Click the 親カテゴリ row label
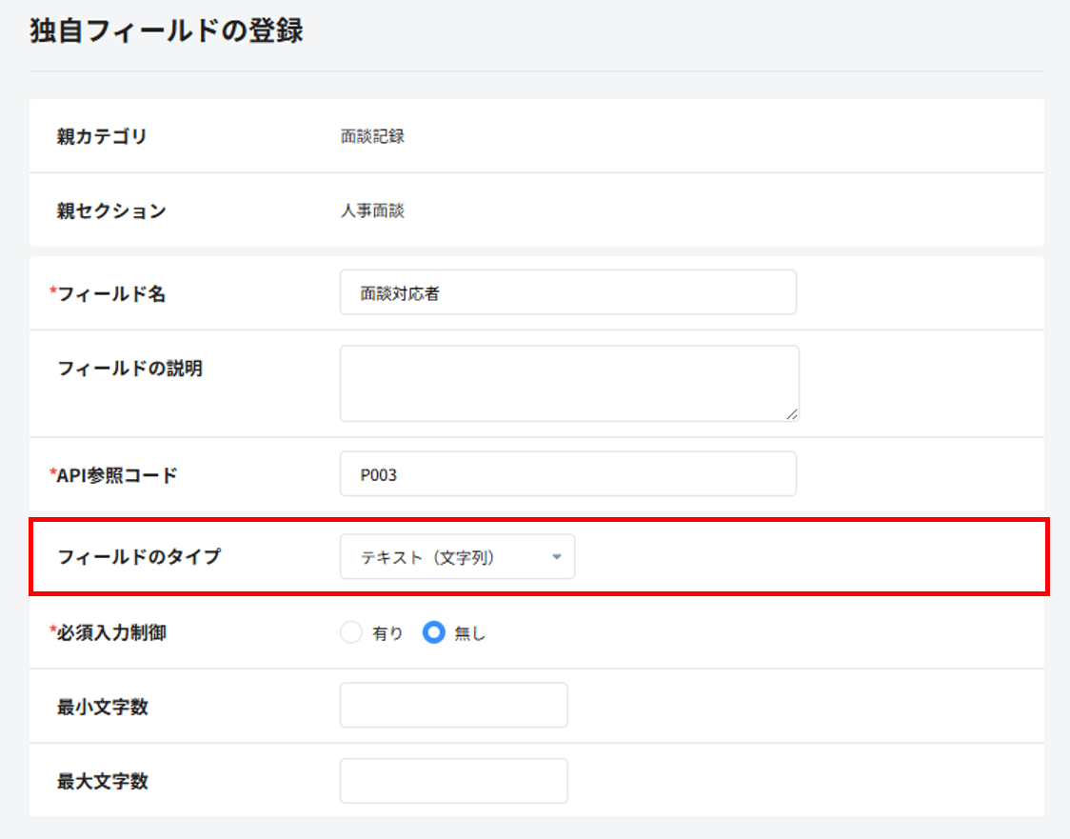This screenshot has width=1070, height=839. point(102,136)
